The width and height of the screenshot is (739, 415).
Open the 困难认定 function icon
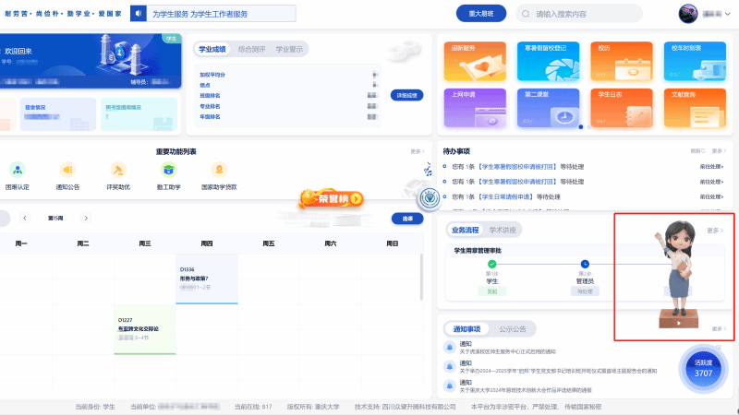(18, 171)
